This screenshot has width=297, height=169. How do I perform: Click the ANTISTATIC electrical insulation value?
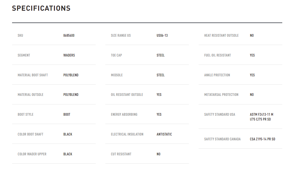click(164, 134)
